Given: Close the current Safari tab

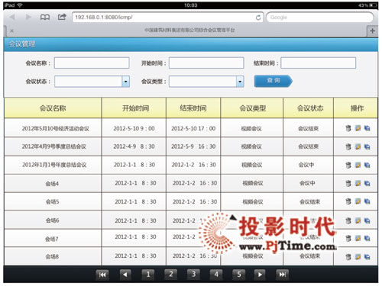Looking at the screenshot, I should (x=11, y=31).
